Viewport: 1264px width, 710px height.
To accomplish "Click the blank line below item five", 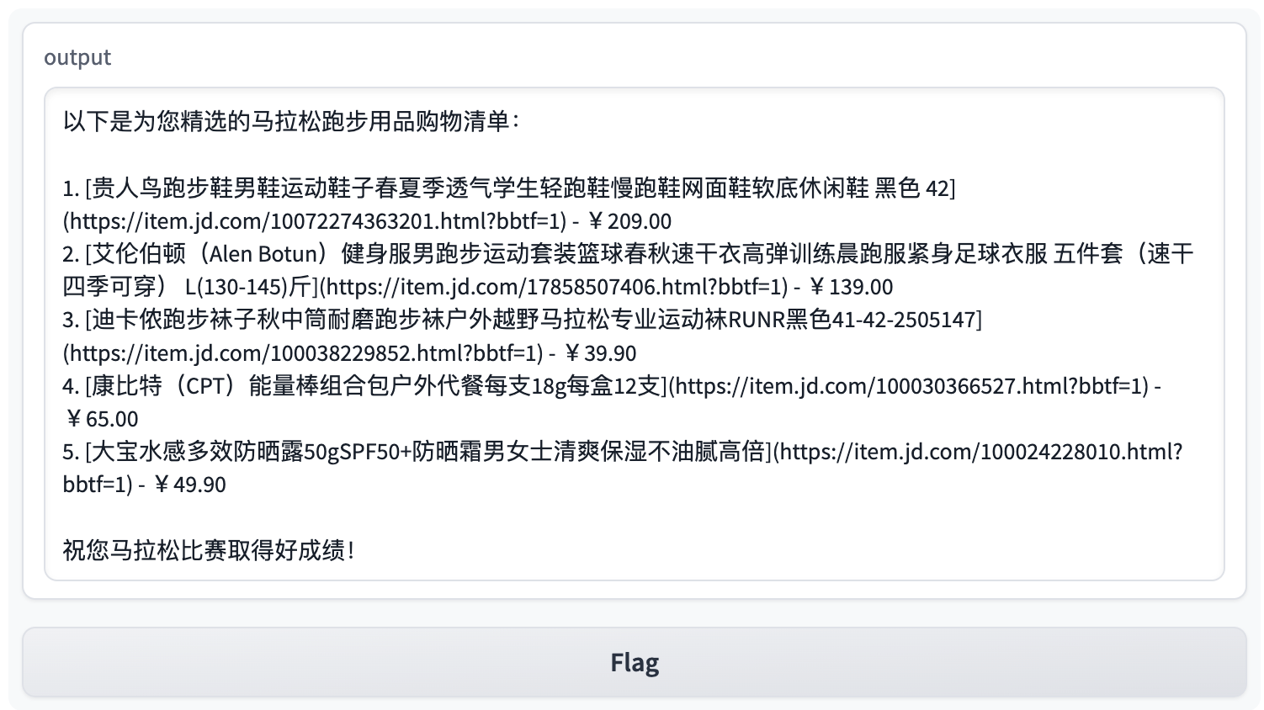I will coord(634,517).
